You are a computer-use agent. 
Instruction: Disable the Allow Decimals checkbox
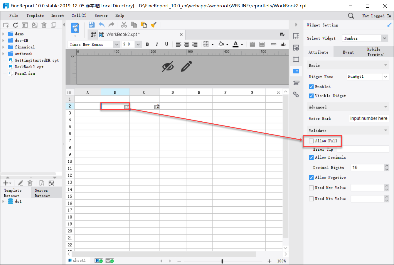(311, 157)
